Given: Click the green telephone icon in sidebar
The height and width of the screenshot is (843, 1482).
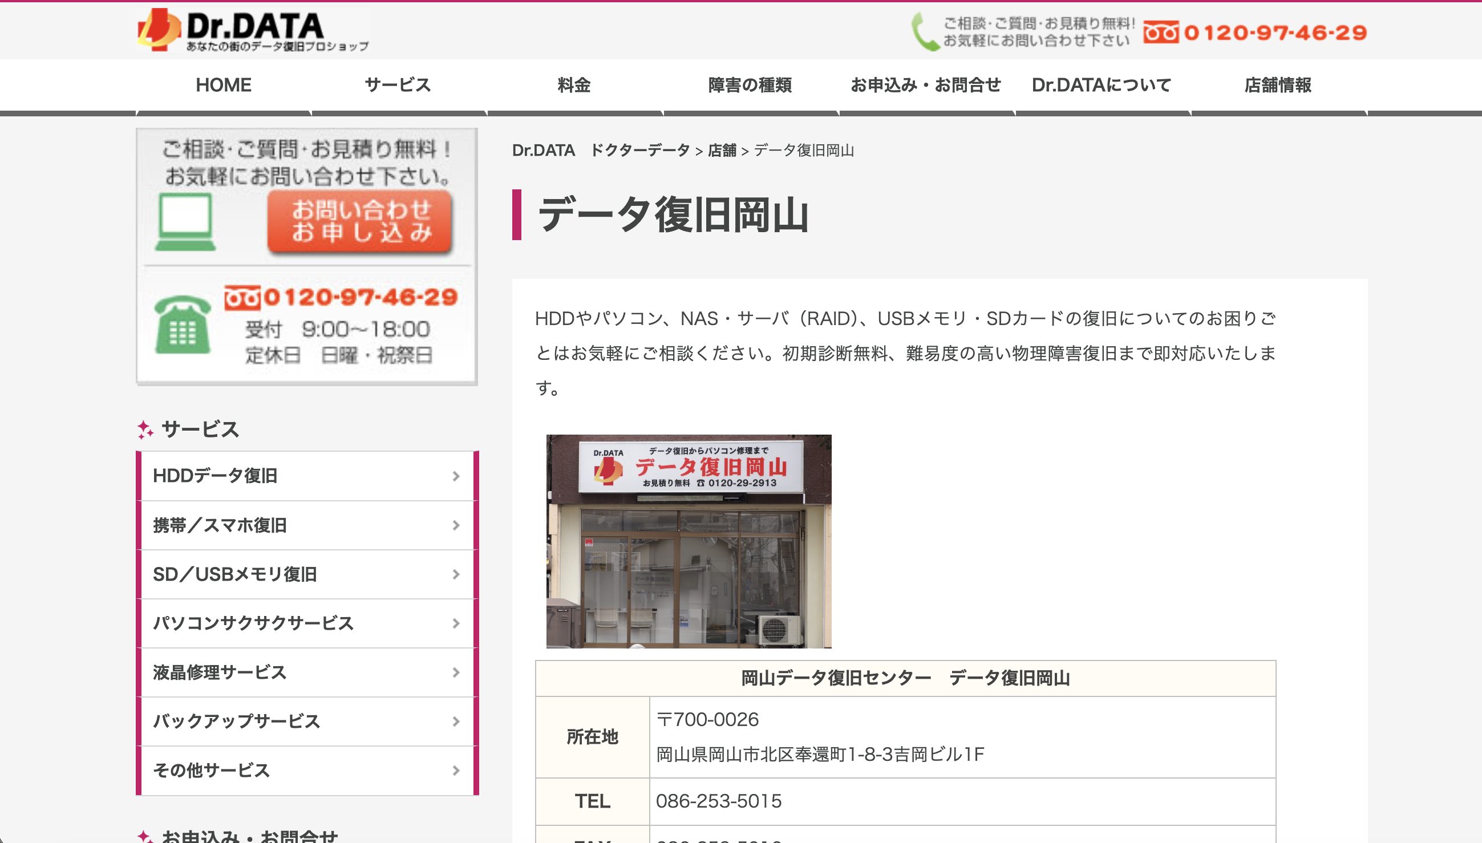Looking at the screenshot, I should coord(183,325).
